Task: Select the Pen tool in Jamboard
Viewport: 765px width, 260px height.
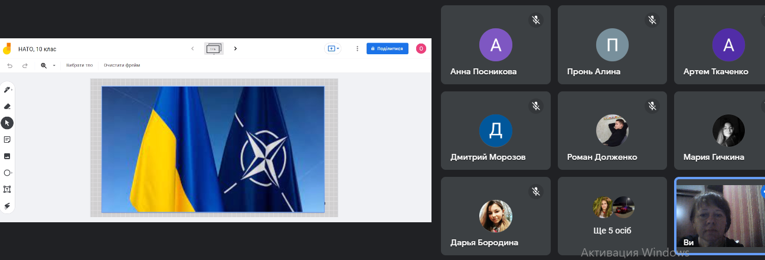Action: coord(7,90)
